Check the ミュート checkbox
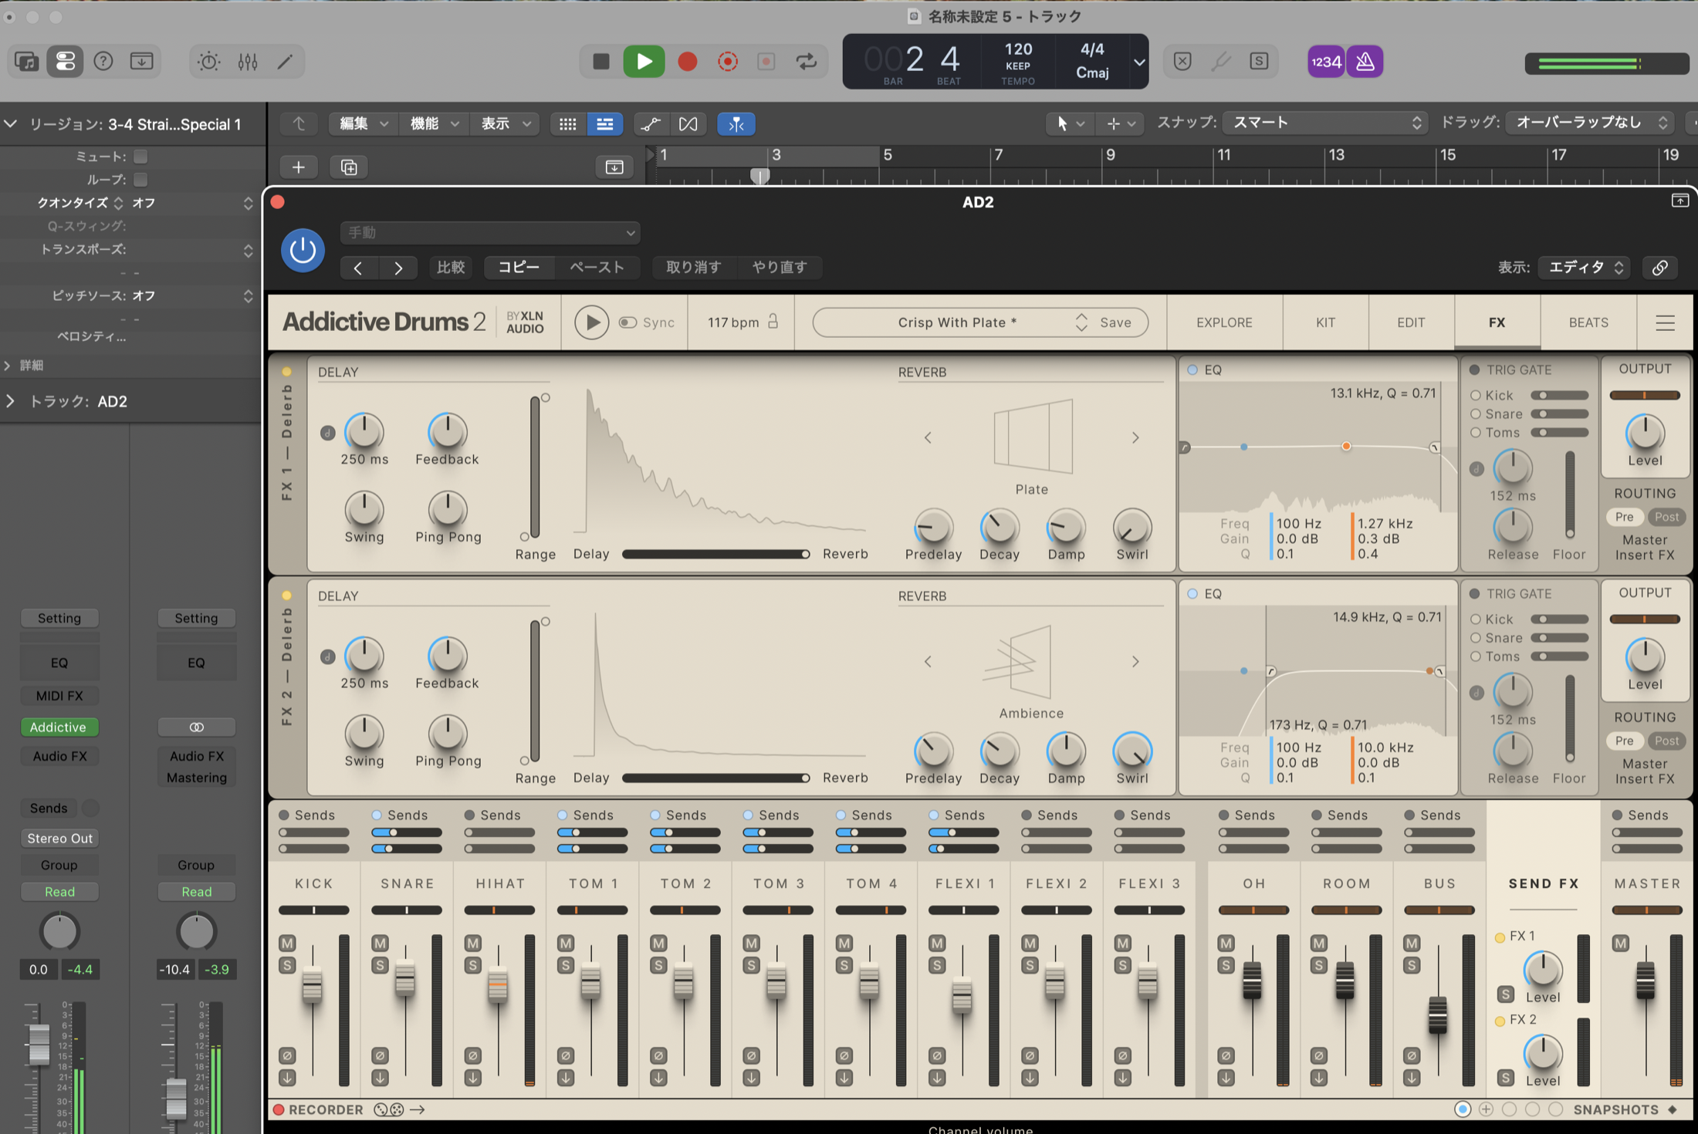The image size is (1698, 1134). (x=140, y=157)
